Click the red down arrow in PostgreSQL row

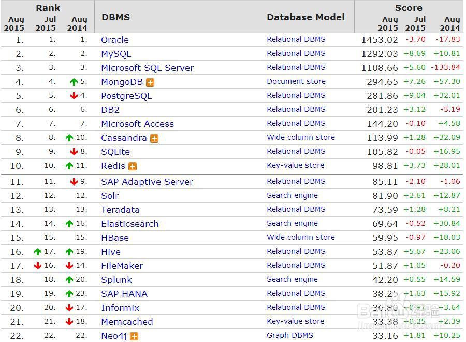[x=74, y=96]
